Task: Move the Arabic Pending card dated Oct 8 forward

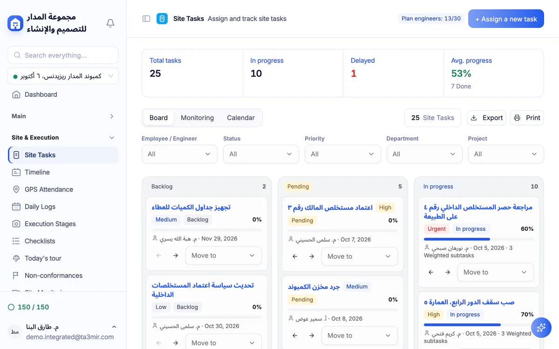Action: [312, 336]
